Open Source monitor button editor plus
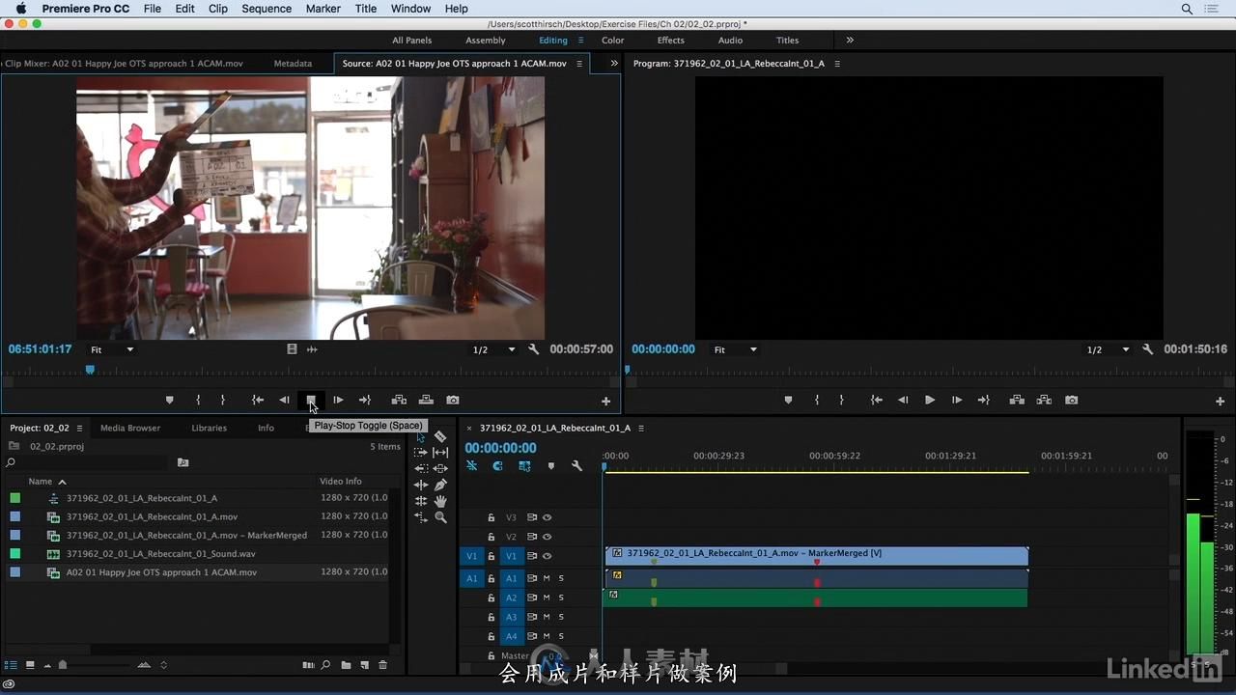Viewport: 1236px width, 695px height. [606, 401]
